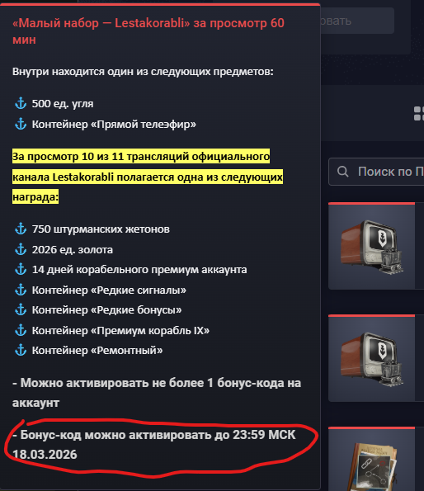The width and height of the screenshot is (424, 491).
Task: Click anchor icon beside 14 дней премиум аккаунта
Action: (x=21, y=269)
